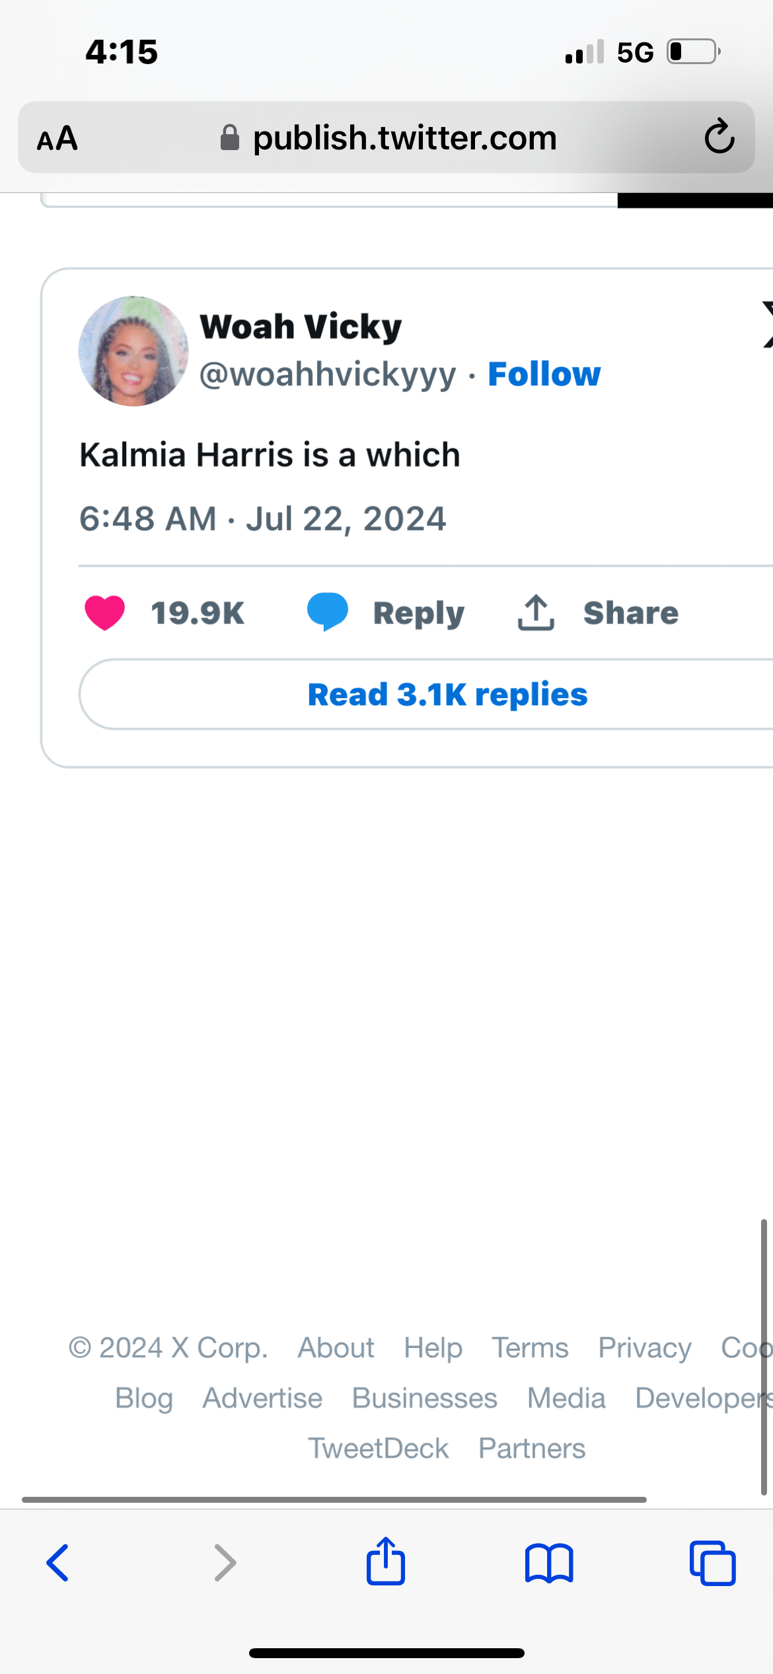The image size is (773, 1674).
Task: Tap the pink heart like icon
Action: [104, 612]
